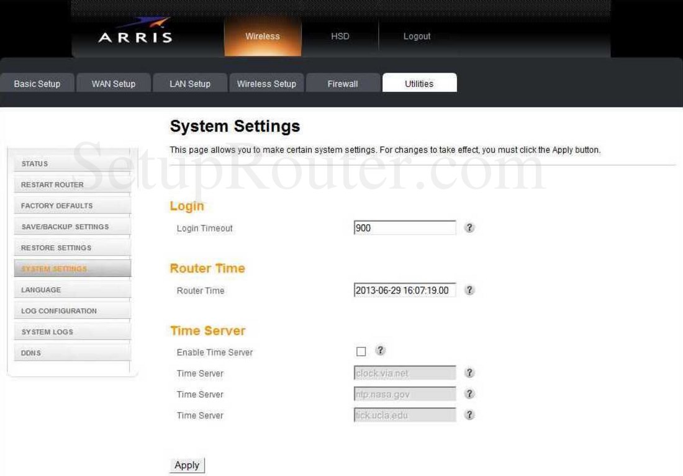
Task: Click the Router Time help icon
Action: point(470,290)
